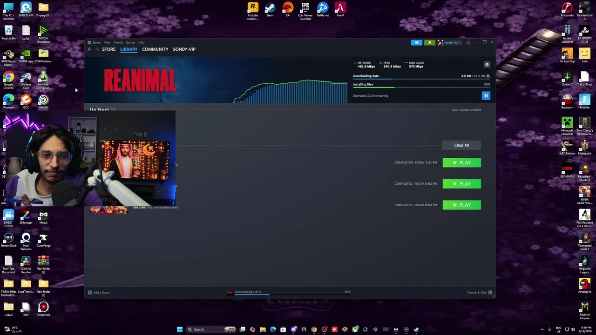
Task: Open Rockstar Games Launcher desktop icon
Action: coord(253,11)
